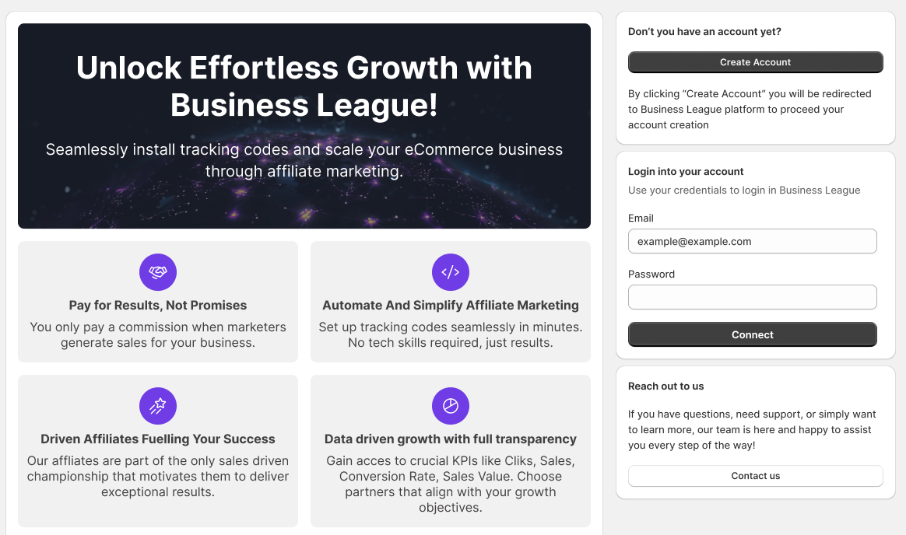Click the Connect button to log in
The height and width of the screenshot is (535, 906).
752,334
